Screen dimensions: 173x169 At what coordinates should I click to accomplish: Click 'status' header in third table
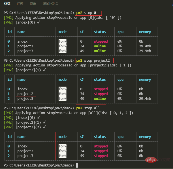point(100,137)
